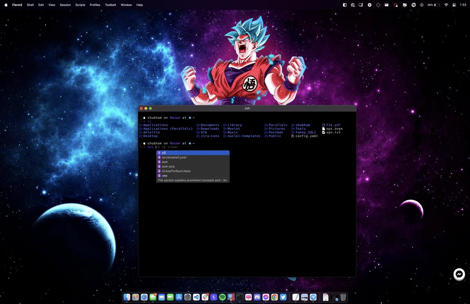Image resolution: width=470 pixels, height=304 pixels.
Task: Select the amp suggestion
Action: point(193,176)
